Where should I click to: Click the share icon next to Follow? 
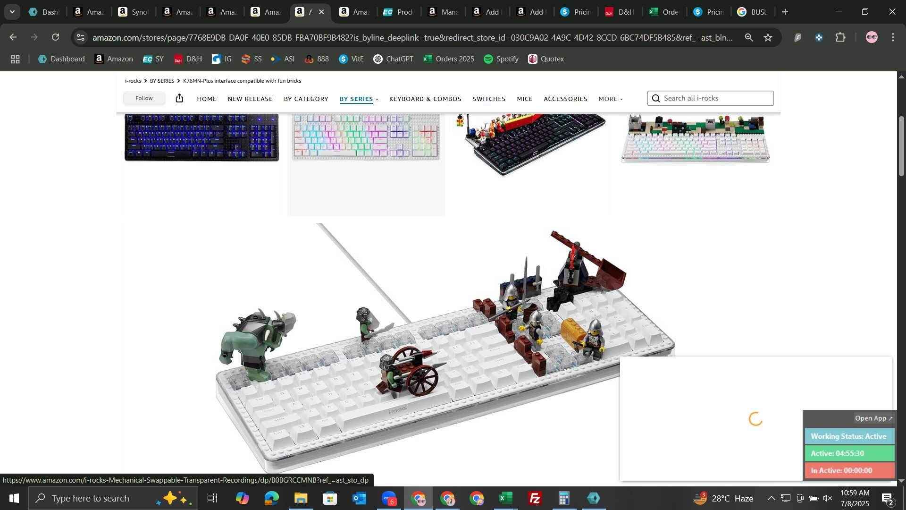coord(179,98)
